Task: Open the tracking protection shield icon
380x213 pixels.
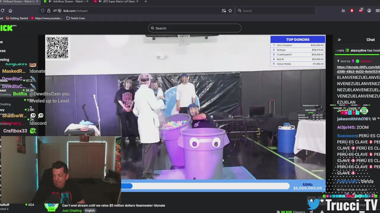Action: (x=42, y=11)
